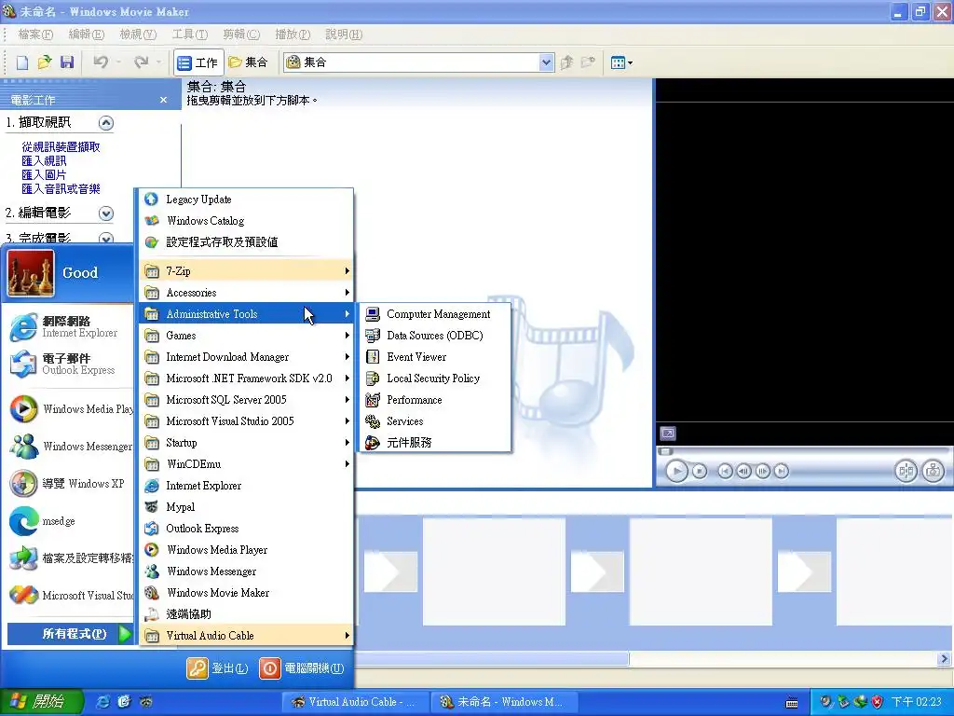Click the 從視訊裝置擷取 link

[x=61, y=146]
